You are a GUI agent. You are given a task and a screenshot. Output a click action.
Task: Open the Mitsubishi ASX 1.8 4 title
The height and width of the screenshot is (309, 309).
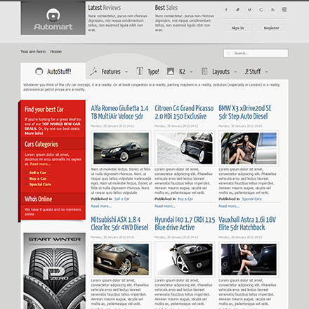(119, 223)
